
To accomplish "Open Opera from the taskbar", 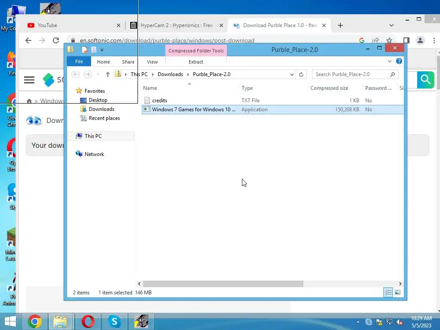I will (88, 321).
